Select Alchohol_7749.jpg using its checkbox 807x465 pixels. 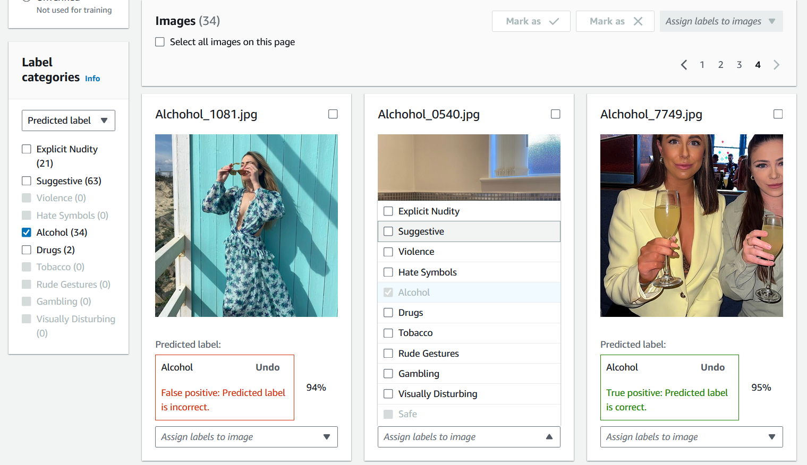(x=778, y=114)
